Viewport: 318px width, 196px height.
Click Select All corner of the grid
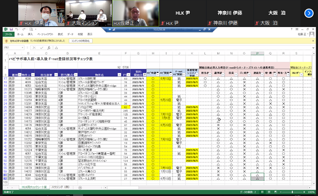click(6, 53)
